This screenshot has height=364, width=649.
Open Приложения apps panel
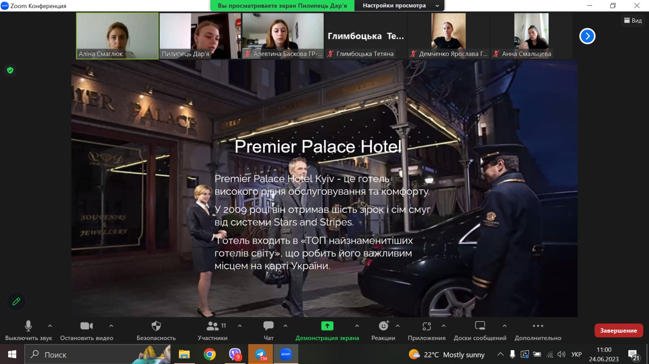[x=427, y=330]
